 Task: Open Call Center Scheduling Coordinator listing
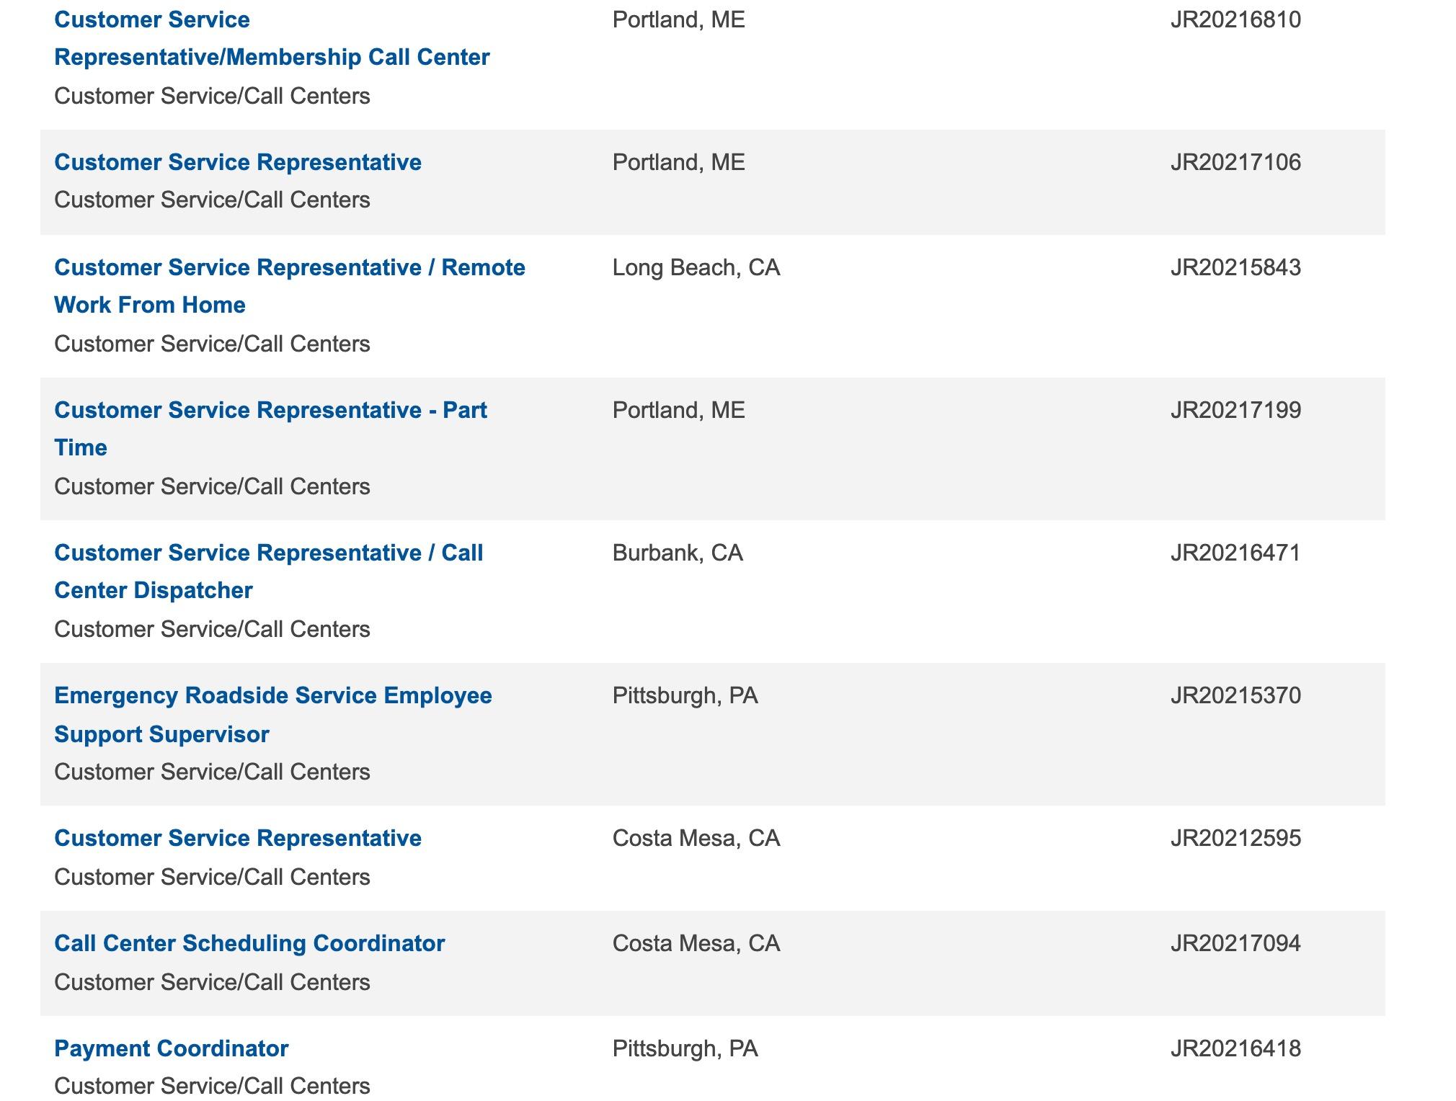[249, 943]
